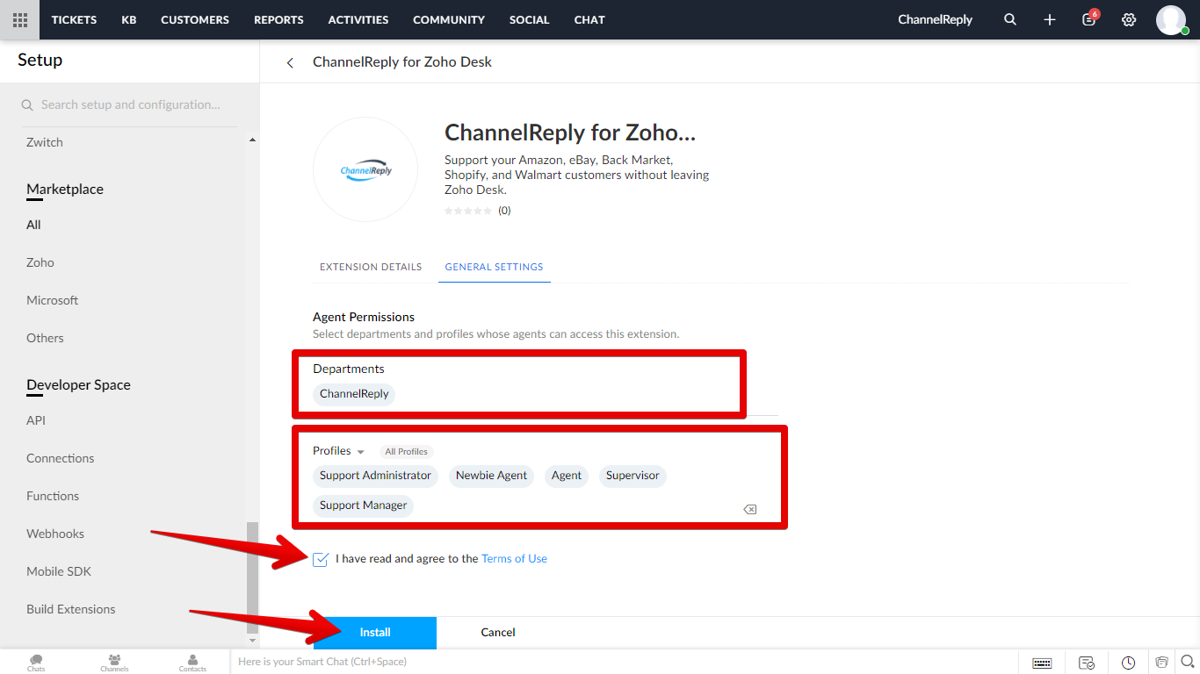Open the Terms of Use link
The image size is (1200, 674).
pos(514,559)
